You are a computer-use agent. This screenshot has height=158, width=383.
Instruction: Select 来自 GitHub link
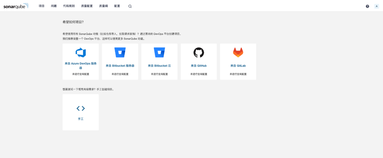(199, 66)
